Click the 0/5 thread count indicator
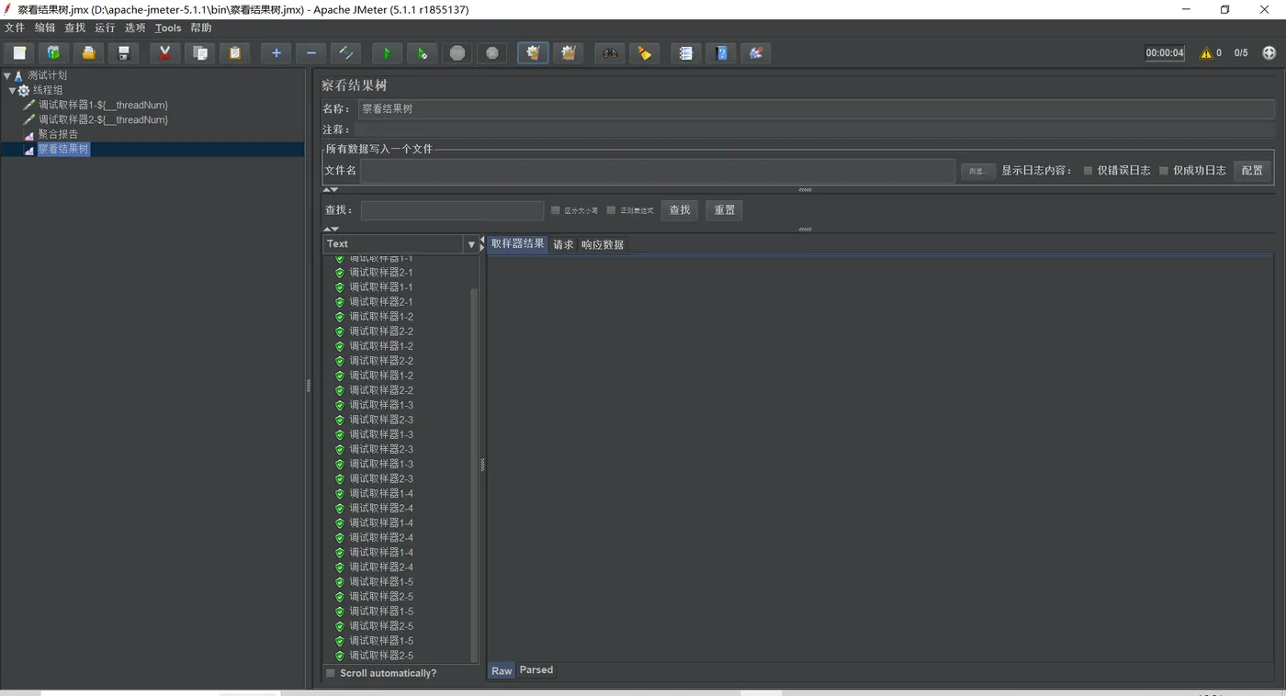 click(x=1241, y=53)
